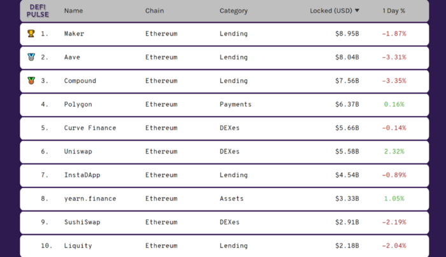
Task: Click the Category column header
Action: click(x=233, y=11)
